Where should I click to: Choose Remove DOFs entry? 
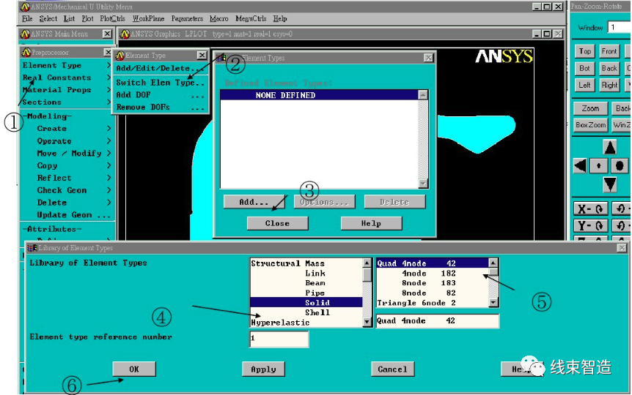pyautogui.click(x=160, y=107)
